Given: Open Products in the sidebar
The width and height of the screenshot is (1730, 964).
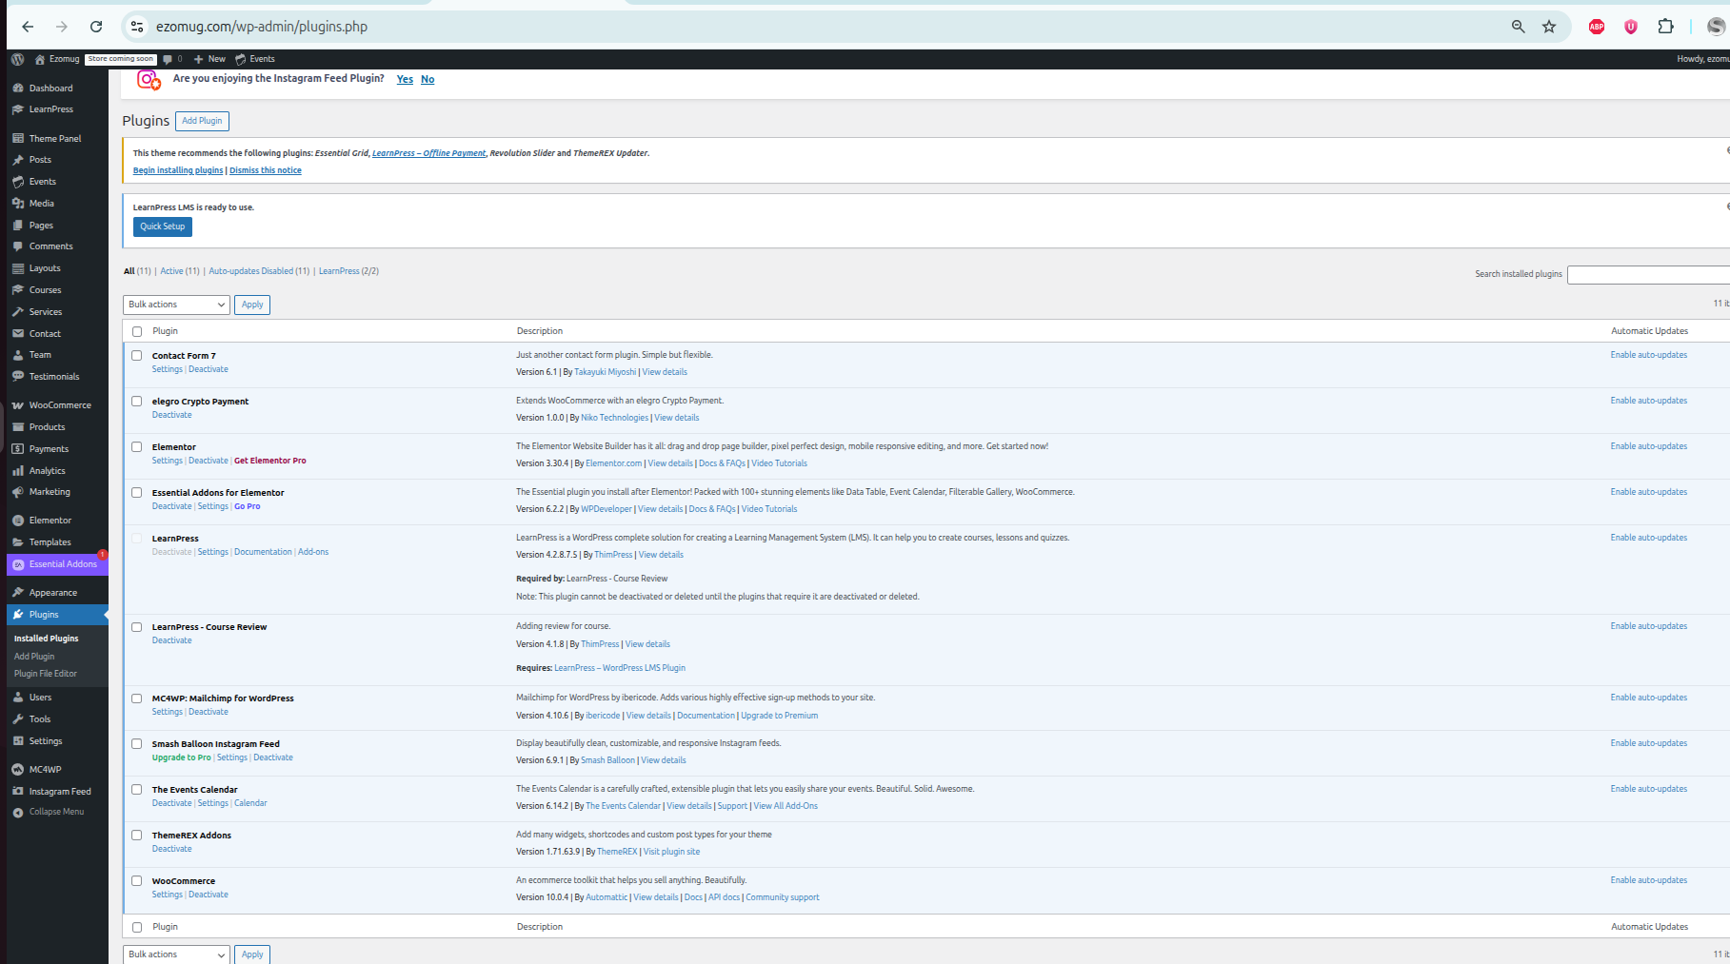Looking at the screenshot, I should click(47, 427).
